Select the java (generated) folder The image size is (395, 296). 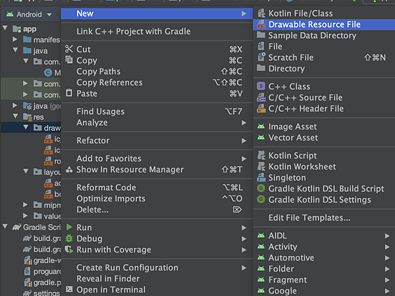point(42,106)
